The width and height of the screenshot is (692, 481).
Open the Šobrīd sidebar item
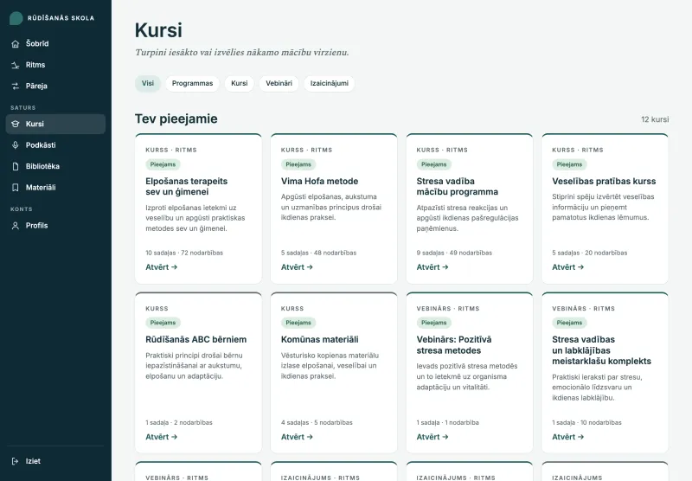(55, 43)
